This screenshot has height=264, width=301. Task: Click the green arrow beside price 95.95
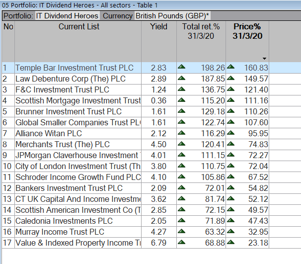point(230,133)
